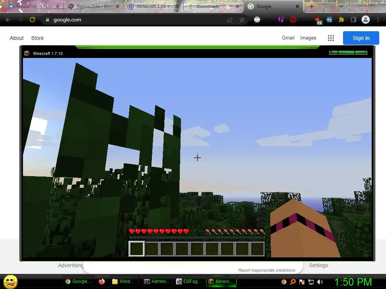Click the hunger drumsticks bar
The height and width of the screenshot is (289, 386).
pos(235,231)
